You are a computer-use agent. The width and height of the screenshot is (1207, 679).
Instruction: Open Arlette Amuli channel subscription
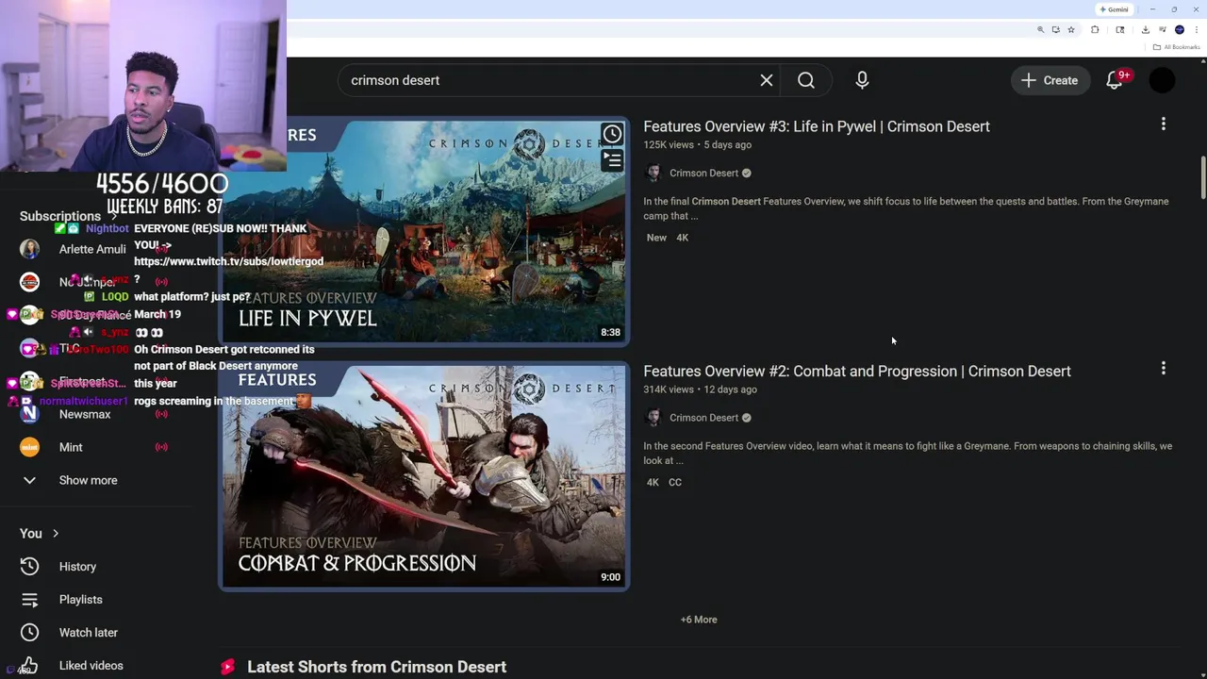coord(92,249)
